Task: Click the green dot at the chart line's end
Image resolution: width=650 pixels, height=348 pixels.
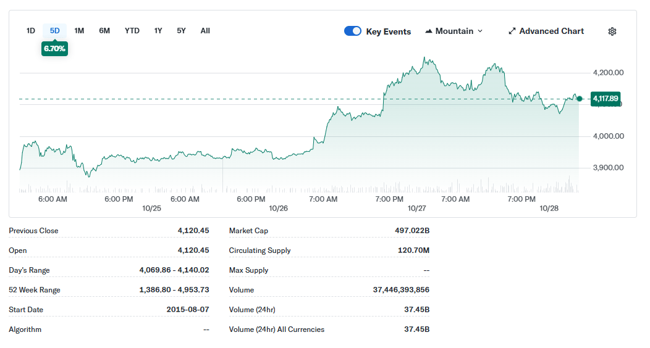Action: tap(579, 99)
